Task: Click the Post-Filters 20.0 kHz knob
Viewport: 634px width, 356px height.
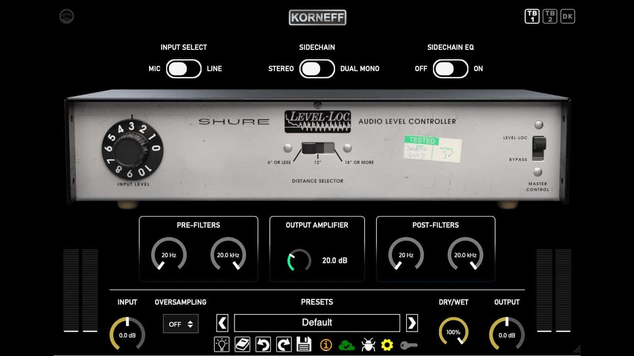Action: [x=466, y=255]
